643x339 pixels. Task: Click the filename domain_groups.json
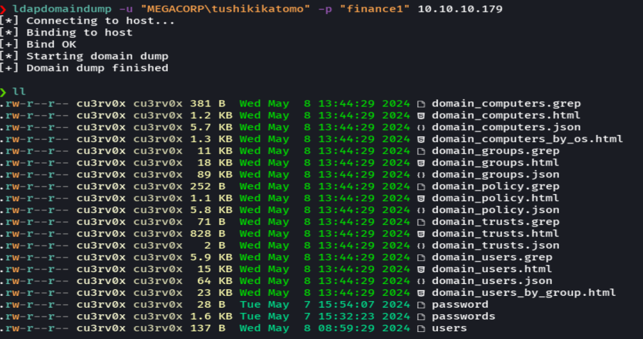click(x=495, y=176)
